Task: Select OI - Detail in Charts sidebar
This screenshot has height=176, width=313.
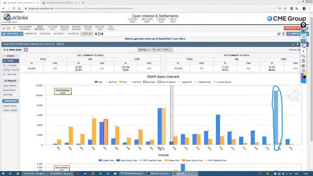Action: 11,61
